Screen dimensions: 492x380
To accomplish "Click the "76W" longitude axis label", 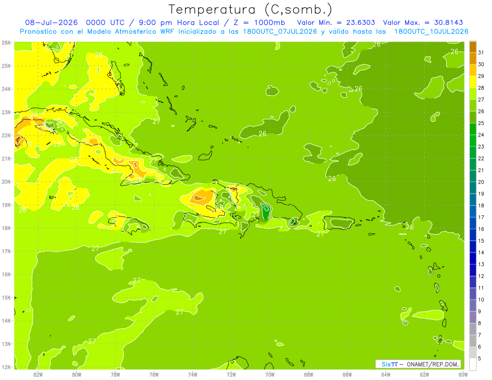I will tap(154, 374).
